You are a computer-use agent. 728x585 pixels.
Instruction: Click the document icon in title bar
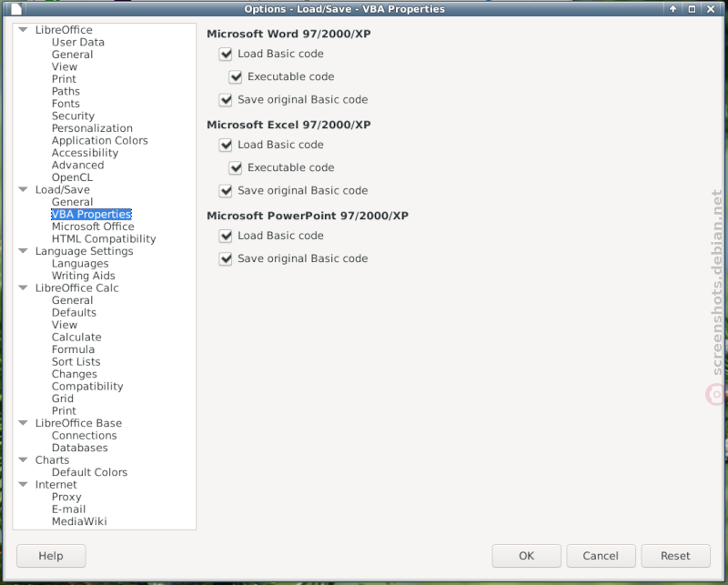click(16, 9)
